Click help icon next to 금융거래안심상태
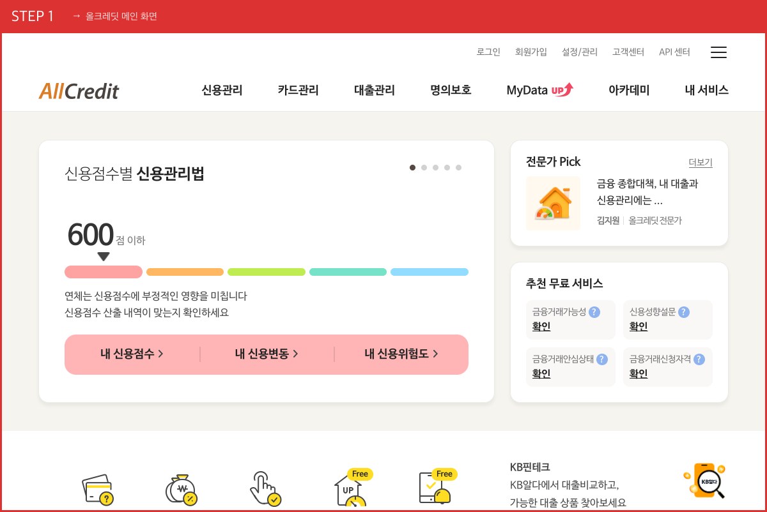 point(602,359)
